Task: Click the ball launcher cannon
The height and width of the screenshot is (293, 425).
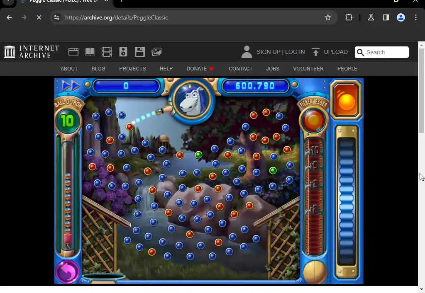Action: [164, 110]
